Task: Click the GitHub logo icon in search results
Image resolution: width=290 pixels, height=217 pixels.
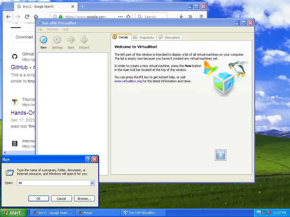Action: point(15,57)
